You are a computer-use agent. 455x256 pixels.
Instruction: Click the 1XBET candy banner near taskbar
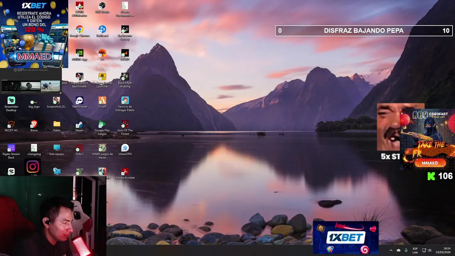point(346,237)
